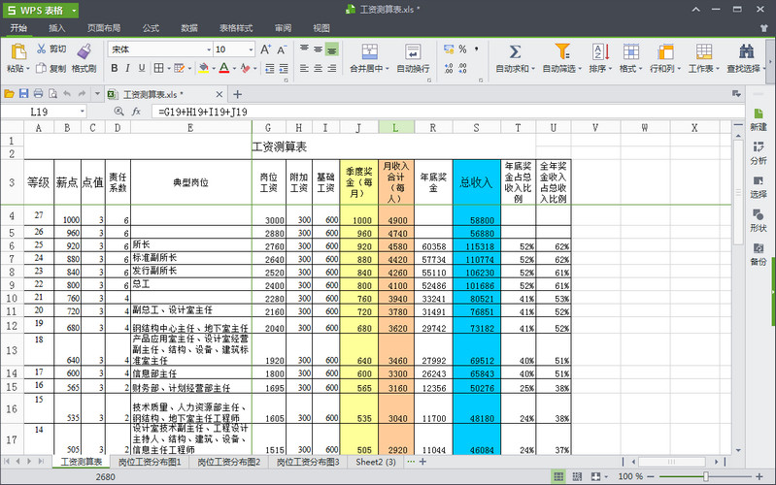Viewport: 776px width, 485px height.
Task: Click the red font color swatch
Action: point(223,68)
